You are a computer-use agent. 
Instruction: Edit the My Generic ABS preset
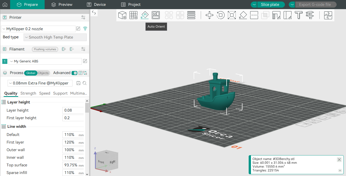(85, 61)
